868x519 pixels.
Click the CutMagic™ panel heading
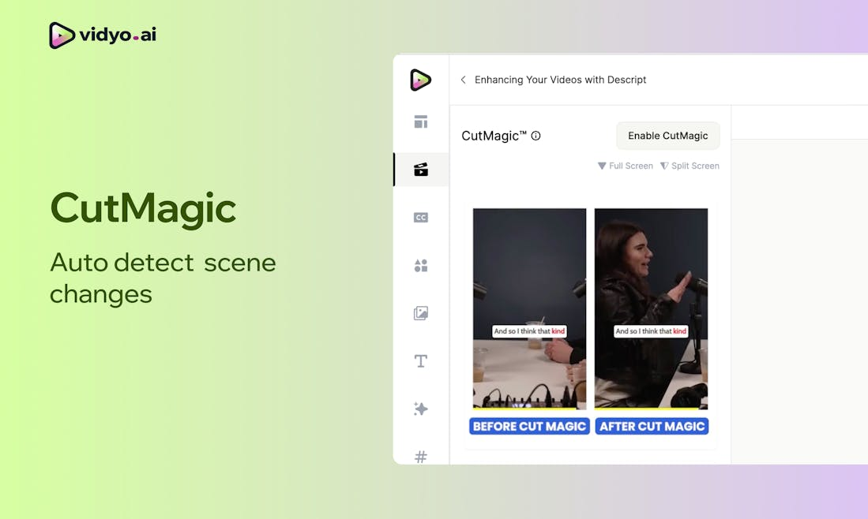[x=494, y=136]
